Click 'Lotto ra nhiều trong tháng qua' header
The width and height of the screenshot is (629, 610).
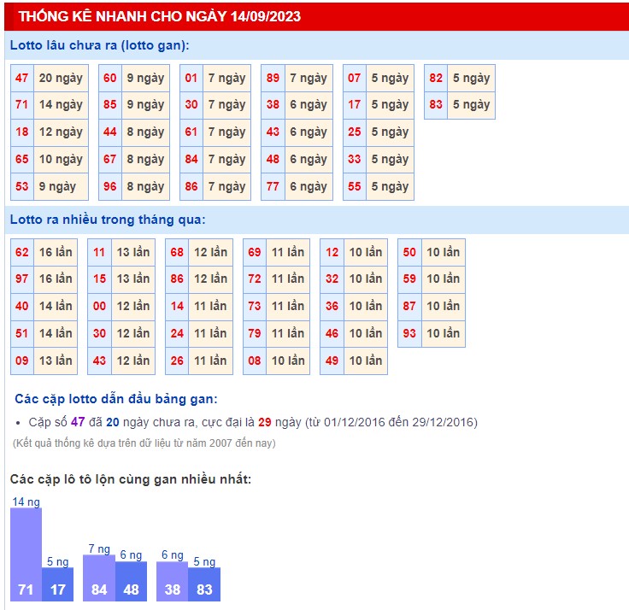pyautogui.click(x=108, y=220)
